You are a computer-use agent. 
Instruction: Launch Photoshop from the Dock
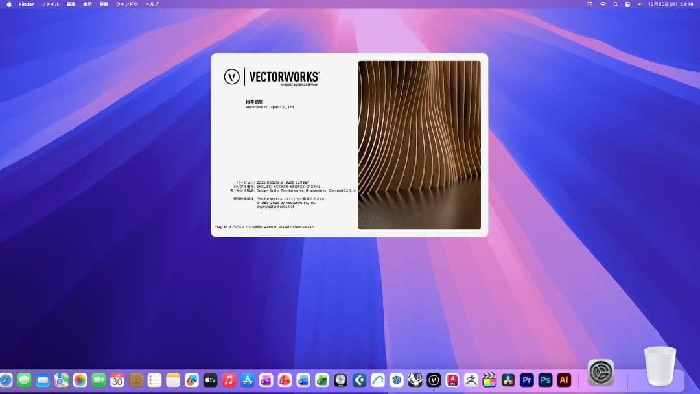tap(544, 380)
